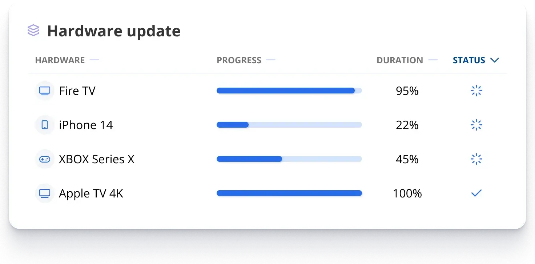Click the Apple TV 4K completed checkmark
The height and width of the screenshot is (264, 535).
(x=476, y=193)
